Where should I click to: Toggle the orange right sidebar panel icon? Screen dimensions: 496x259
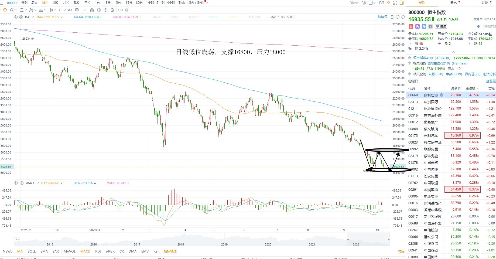402,3
